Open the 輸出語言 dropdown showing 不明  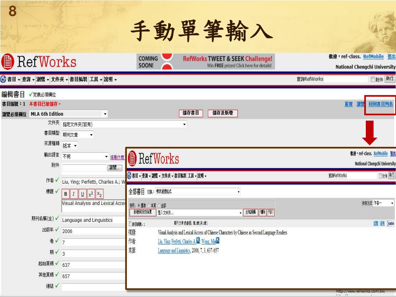[85, 157]
